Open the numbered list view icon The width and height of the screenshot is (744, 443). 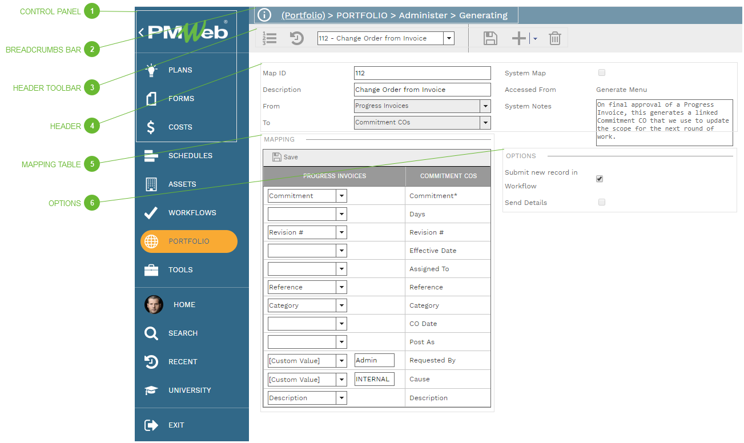click(x=270, y=38)
